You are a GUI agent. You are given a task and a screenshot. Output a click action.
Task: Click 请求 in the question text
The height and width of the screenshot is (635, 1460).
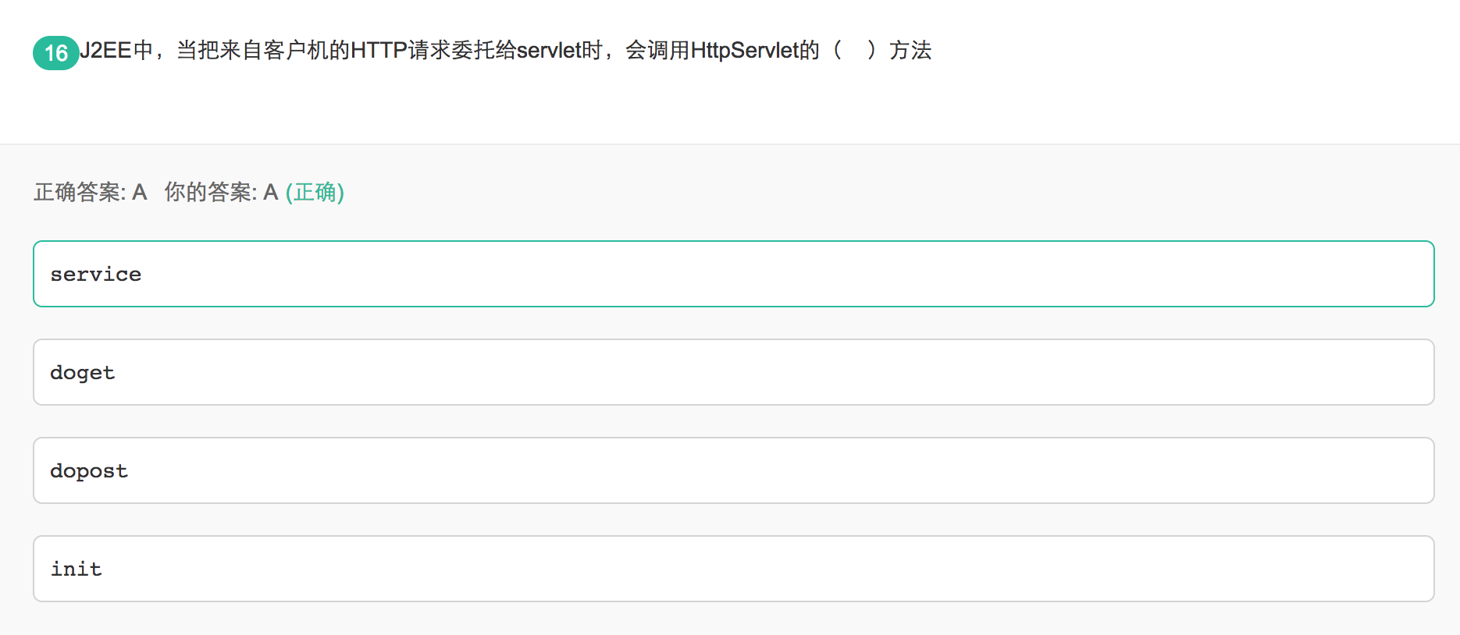429,51
